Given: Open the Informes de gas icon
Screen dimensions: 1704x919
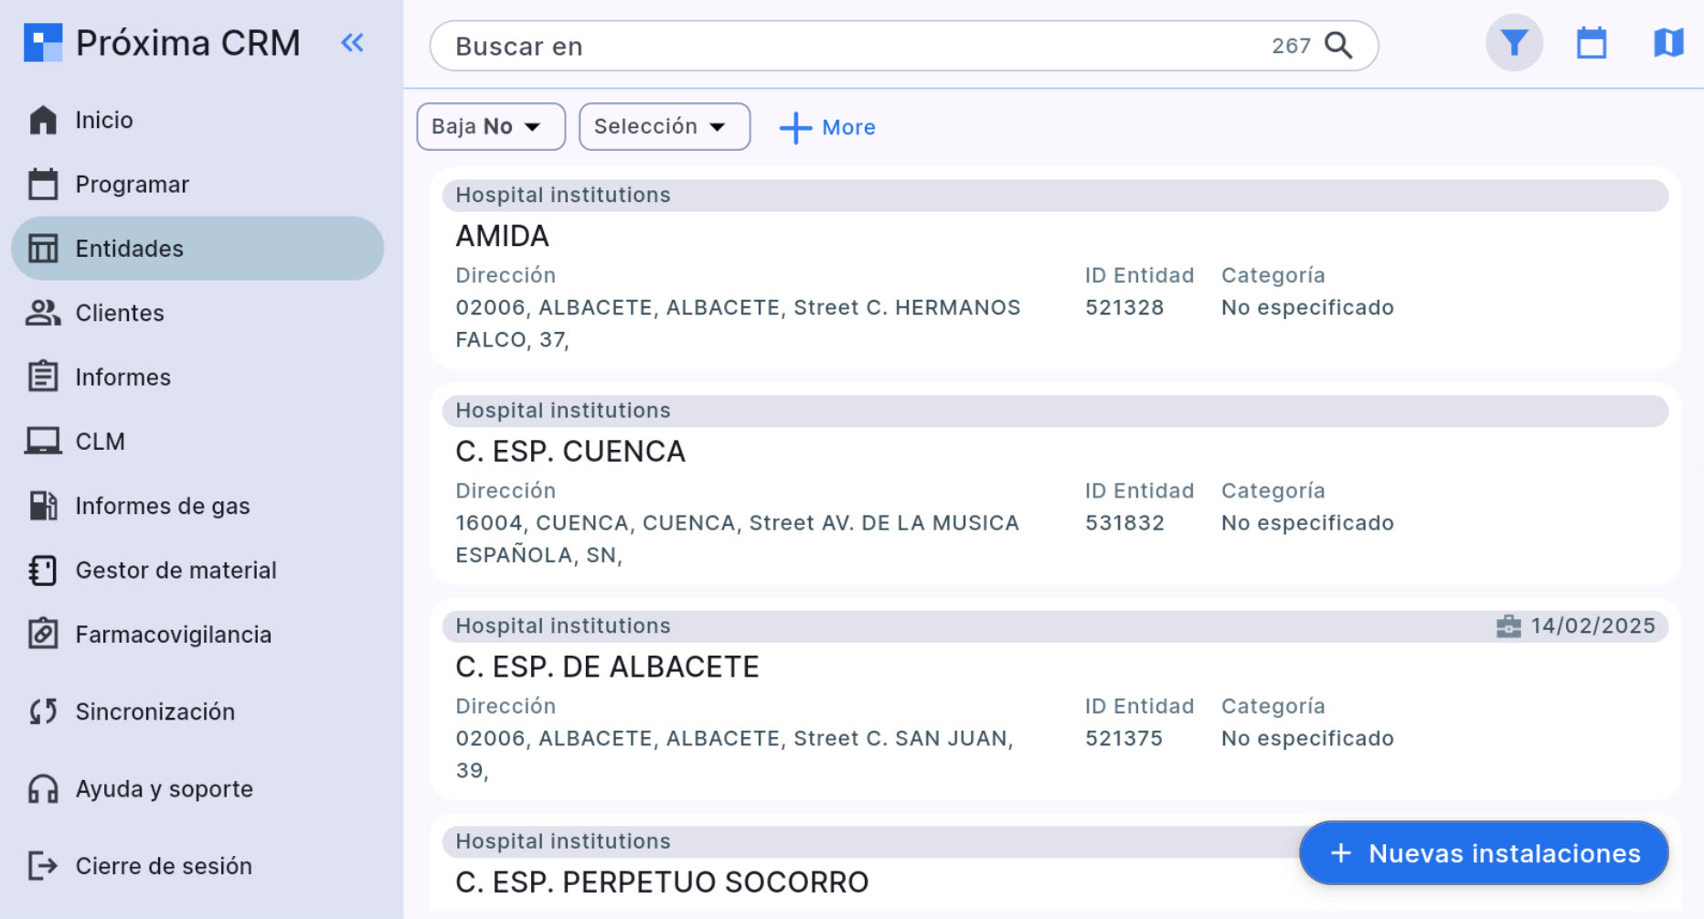Looking at the screenshot, I should [x=41, y=506].
